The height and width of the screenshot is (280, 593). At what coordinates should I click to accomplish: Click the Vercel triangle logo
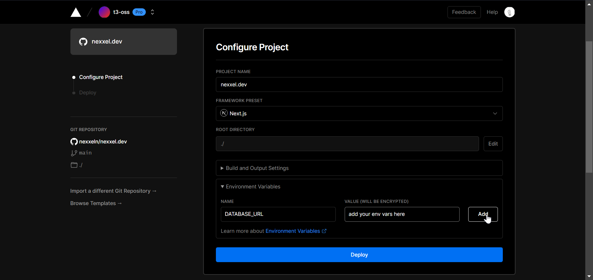pyautogui.click(x=76, y=12)
